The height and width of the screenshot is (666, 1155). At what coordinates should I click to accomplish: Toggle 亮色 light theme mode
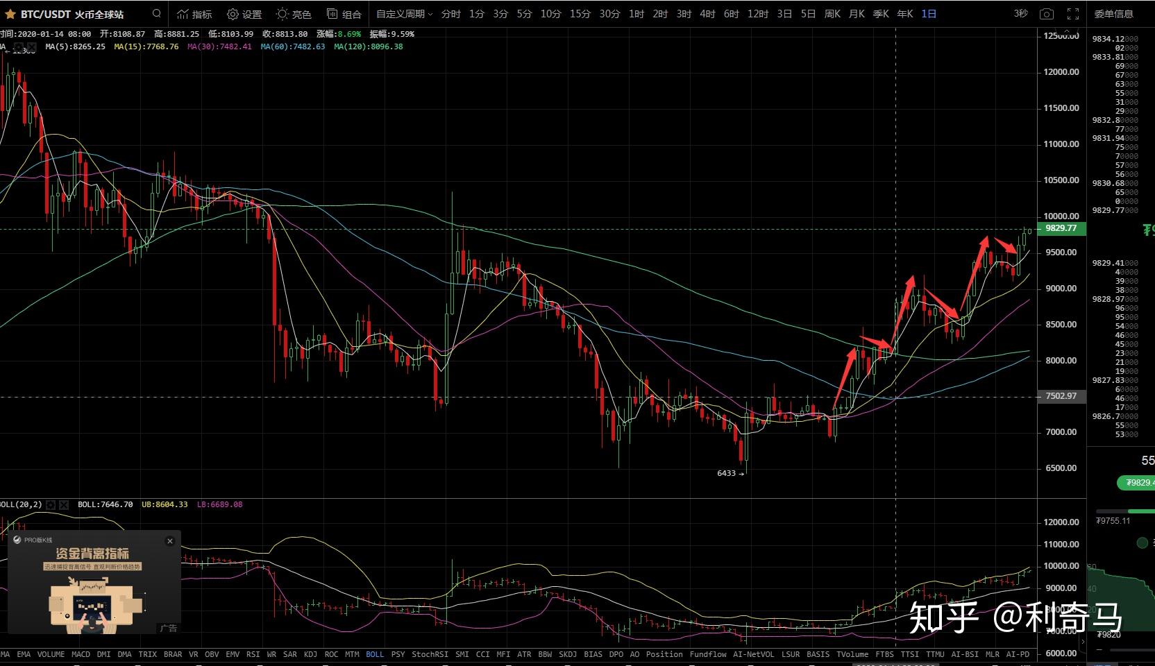[294, 14]
